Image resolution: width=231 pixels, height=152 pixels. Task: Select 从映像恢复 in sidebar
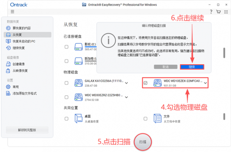(x=28, y=71)
